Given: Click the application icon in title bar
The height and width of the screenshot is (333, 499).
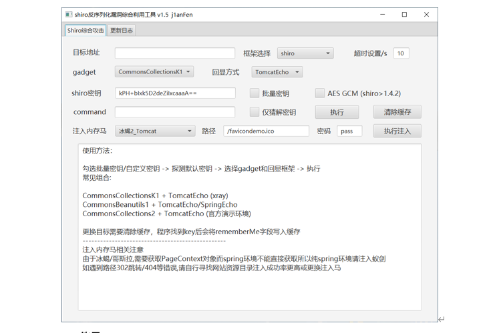Looking at the screenshot, I should [68, 15].
